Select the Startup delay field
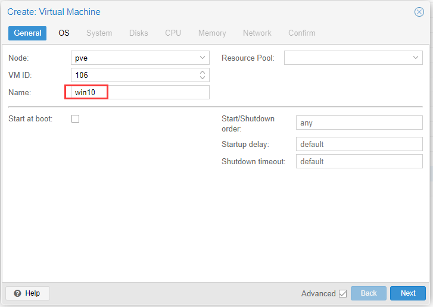The width and height of the screenshot is (433, 307). pyautogui.click(x=359, y=144)
